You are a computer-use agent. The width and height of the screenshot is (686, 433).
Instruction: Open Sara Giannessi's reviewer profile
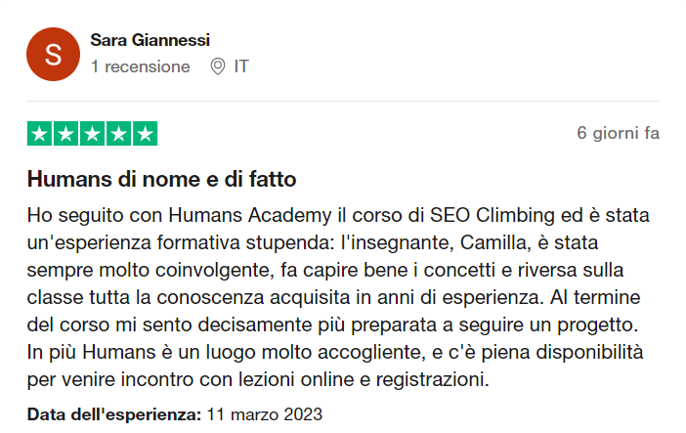150,40
